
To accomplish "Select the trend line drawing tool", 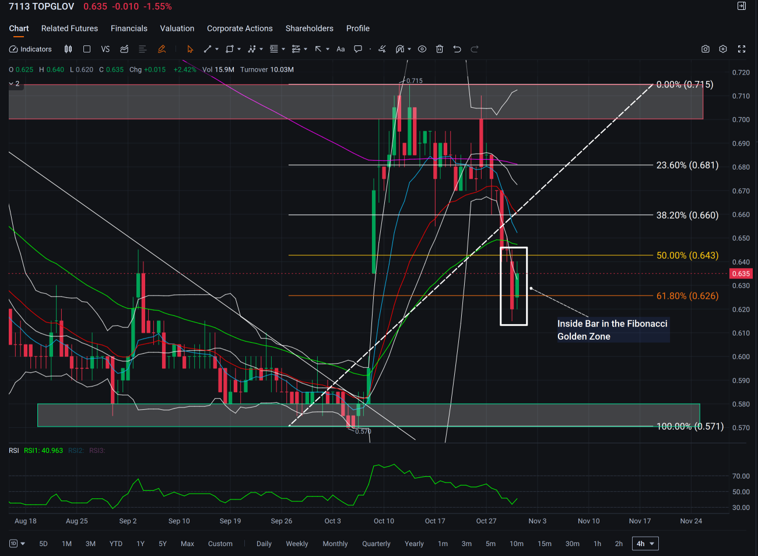I will coord(207,49).
